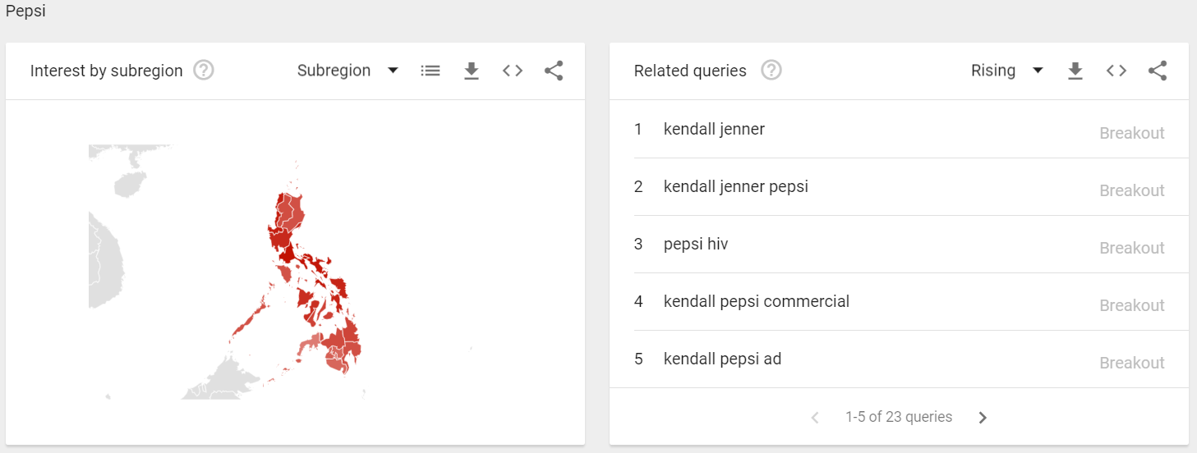Select the "pepsi hiv" related query

696,244
